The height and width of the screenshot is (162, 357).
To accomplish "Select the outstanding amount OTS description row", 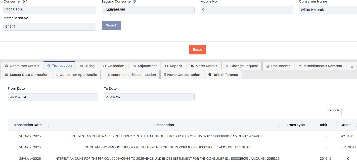I will pos(167,147).
